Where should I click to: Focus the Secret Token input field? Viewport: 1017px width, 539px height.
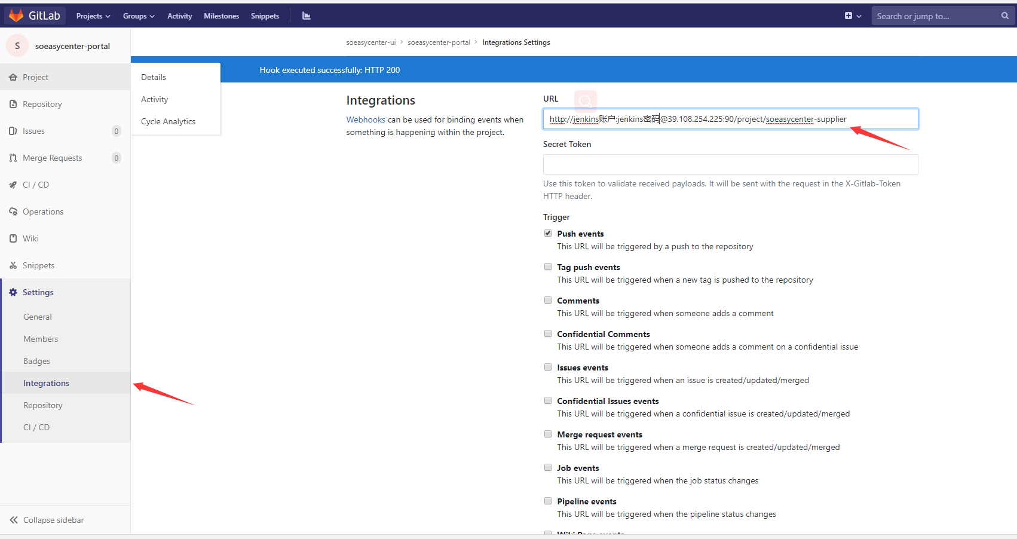(730, 164)
